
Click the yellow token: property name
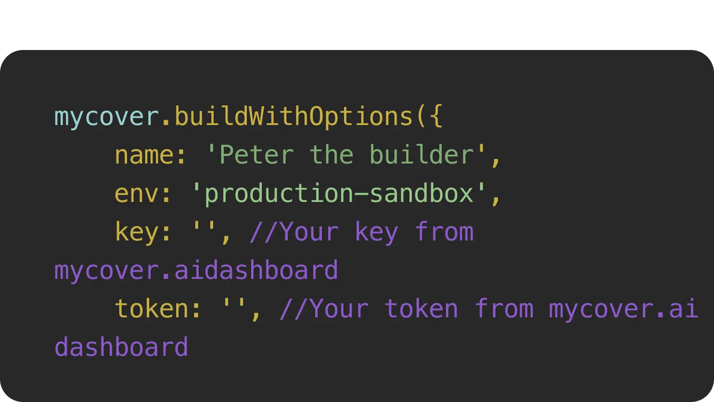(158, 309)
